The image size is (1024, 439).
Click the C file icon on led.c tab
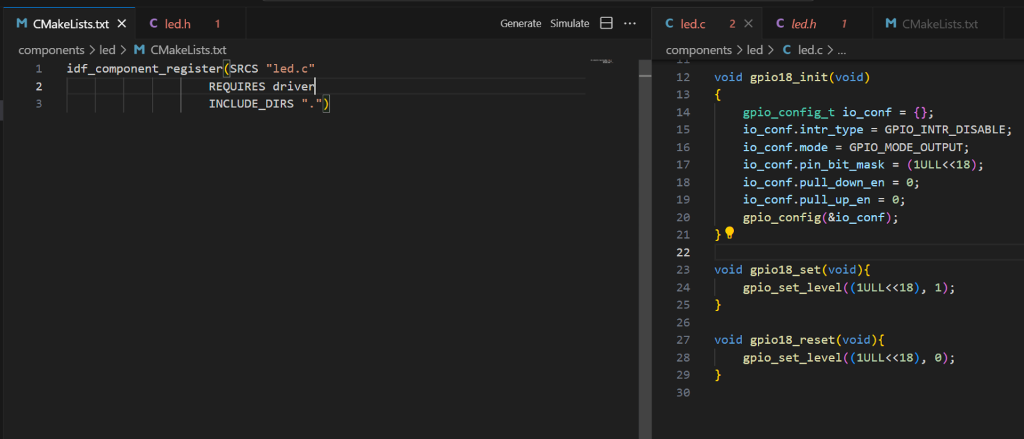pyautogui.click(x=669, y=24)
